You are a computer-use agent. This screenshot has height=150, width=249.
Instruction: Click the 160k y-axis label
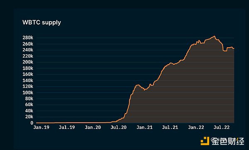[28, 74]
